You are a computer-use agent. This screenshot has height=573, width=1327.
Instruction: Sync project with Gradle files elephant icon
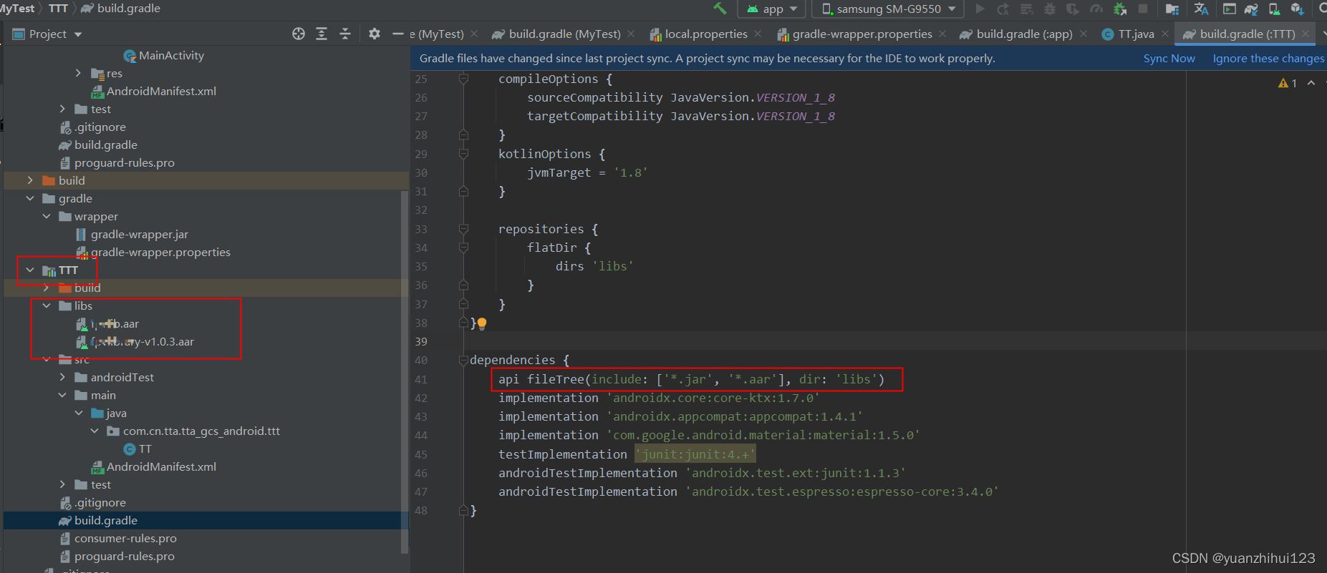tap(1251, 9)
